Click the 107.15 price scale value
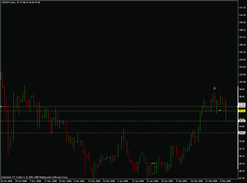Image resolution: width=247 pixels, height=183 pixels. pos(242,37)
